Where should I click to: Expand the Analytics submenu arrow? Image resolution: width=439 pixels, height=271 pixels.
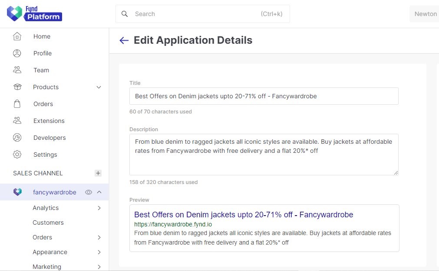pyautogui.click(x=99, y=208)
